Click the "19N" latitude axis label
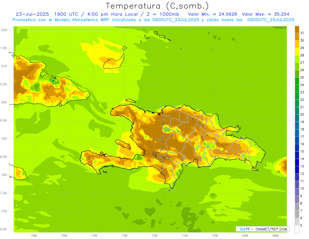 4,139
